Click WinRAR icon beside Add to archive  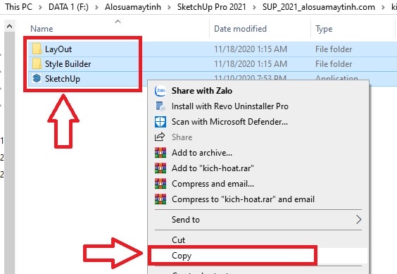(160, 153)
